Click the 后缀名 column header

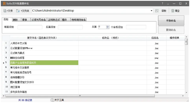[x=156, y=38]
